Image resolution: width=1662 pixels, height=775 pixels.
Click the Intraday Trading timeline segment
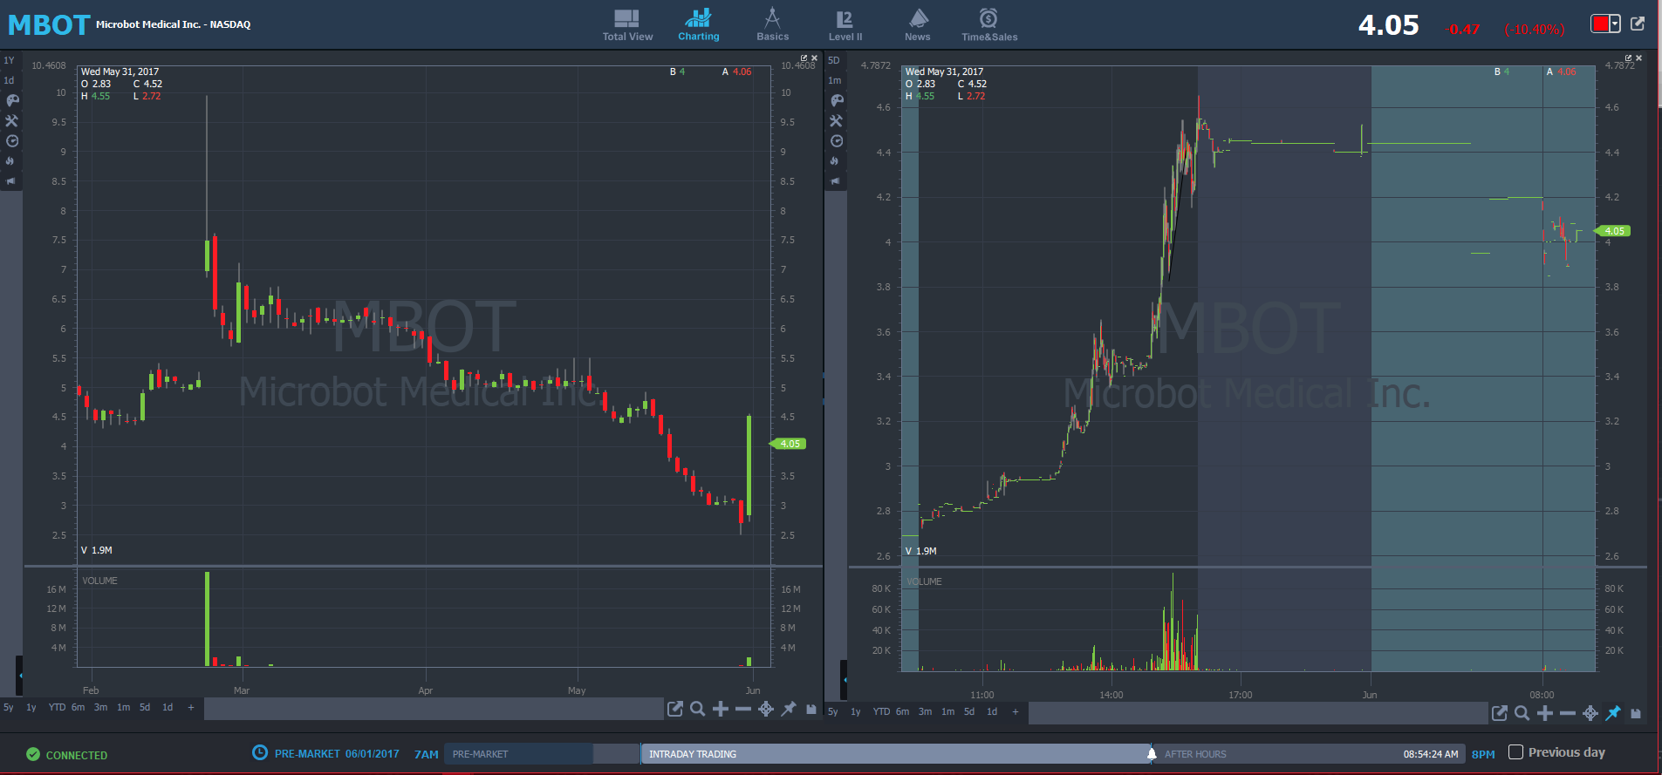896,754
